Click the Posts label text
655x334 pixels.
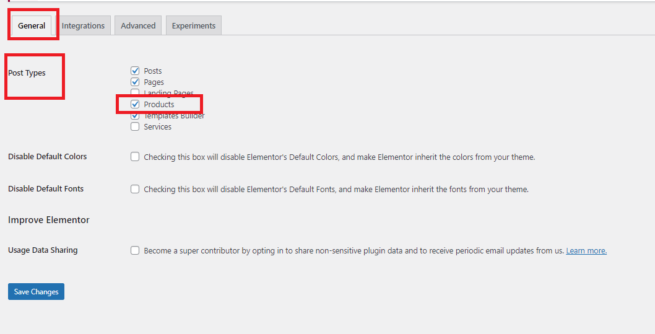(x=152, y=71)
